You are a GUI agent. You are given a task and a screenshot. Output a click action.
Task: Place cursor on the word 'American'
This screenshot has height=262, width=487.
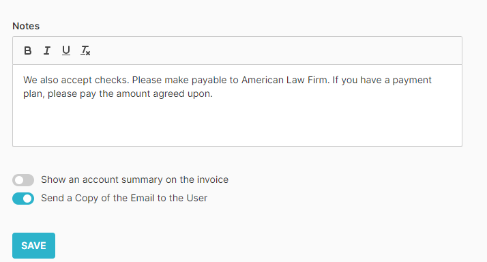[x=263, y=81]
